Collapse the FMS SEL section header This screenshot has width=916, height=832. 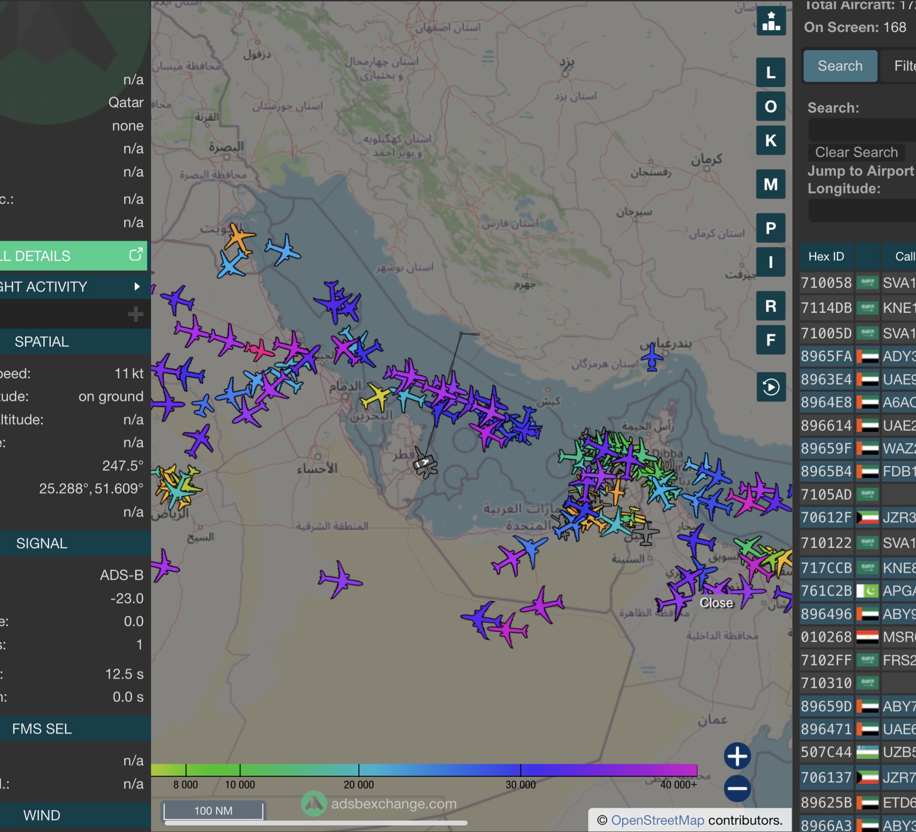click(x=76, y=729)
